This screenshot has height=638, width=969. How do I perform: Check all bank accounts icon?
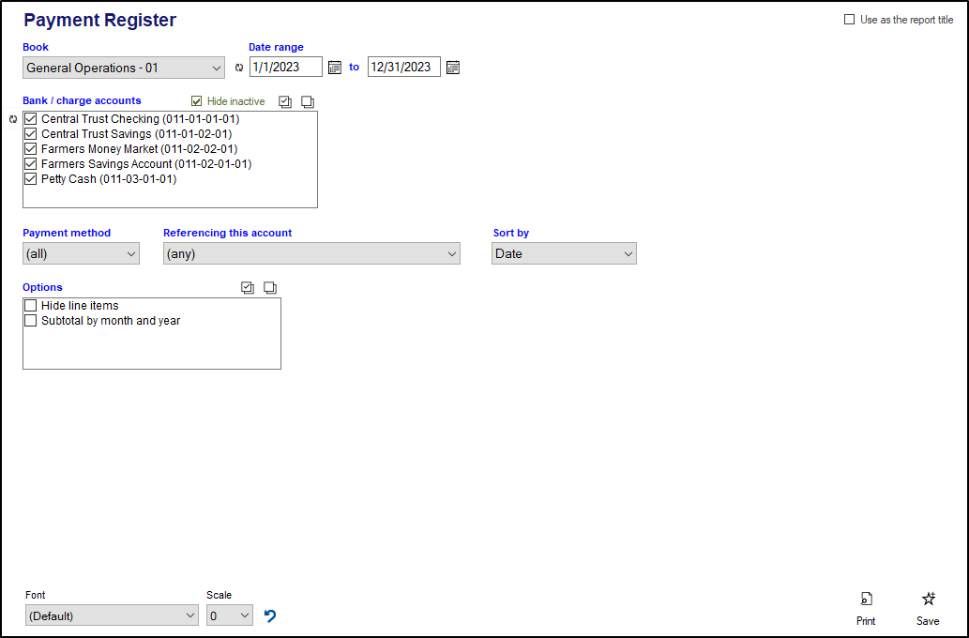[x=286, y=101]
